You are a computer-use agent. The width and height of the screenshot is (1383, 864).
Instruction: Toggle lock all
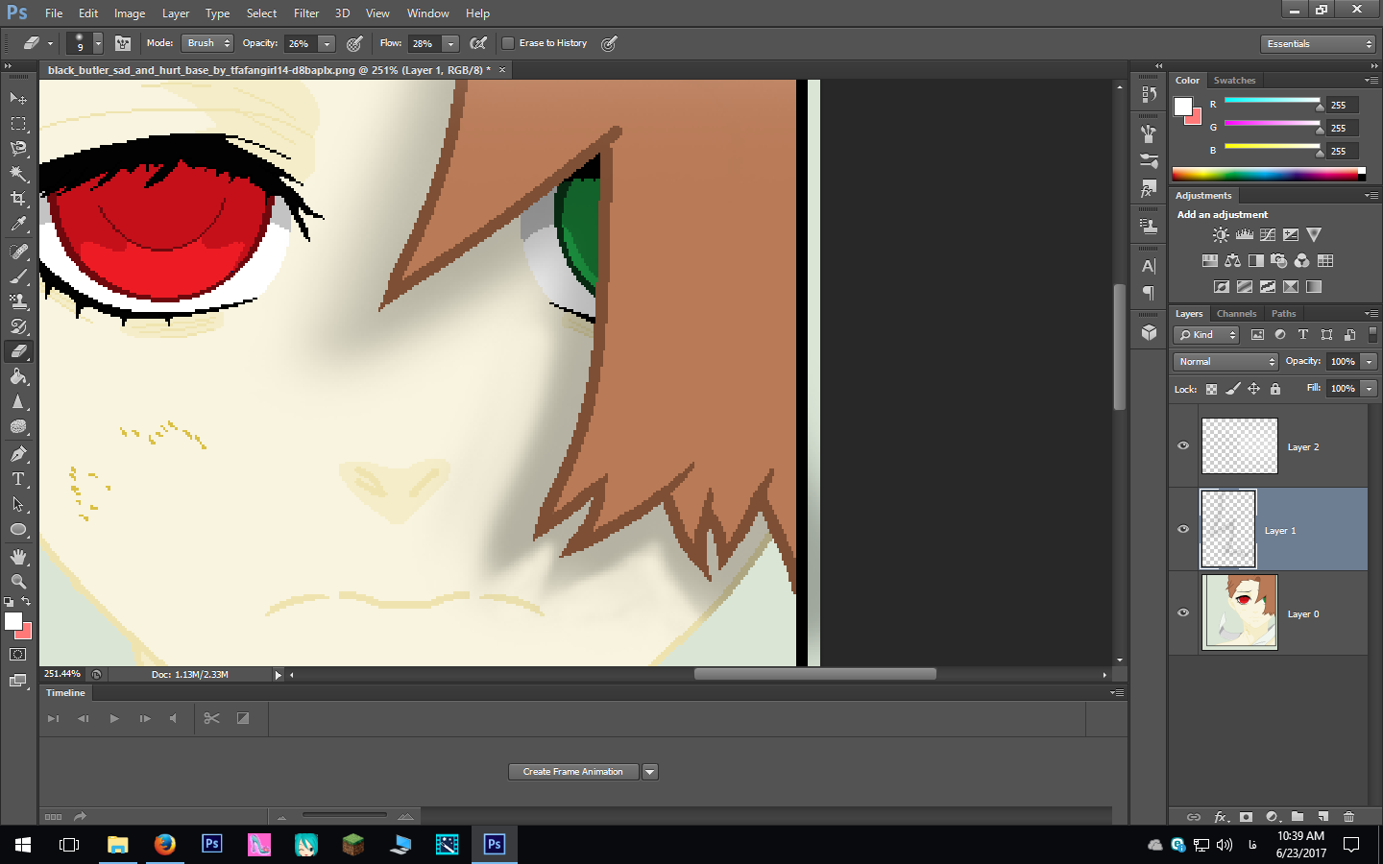1275,389
